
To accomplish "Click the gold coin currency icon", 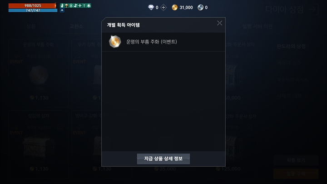I will coord(174,8).
